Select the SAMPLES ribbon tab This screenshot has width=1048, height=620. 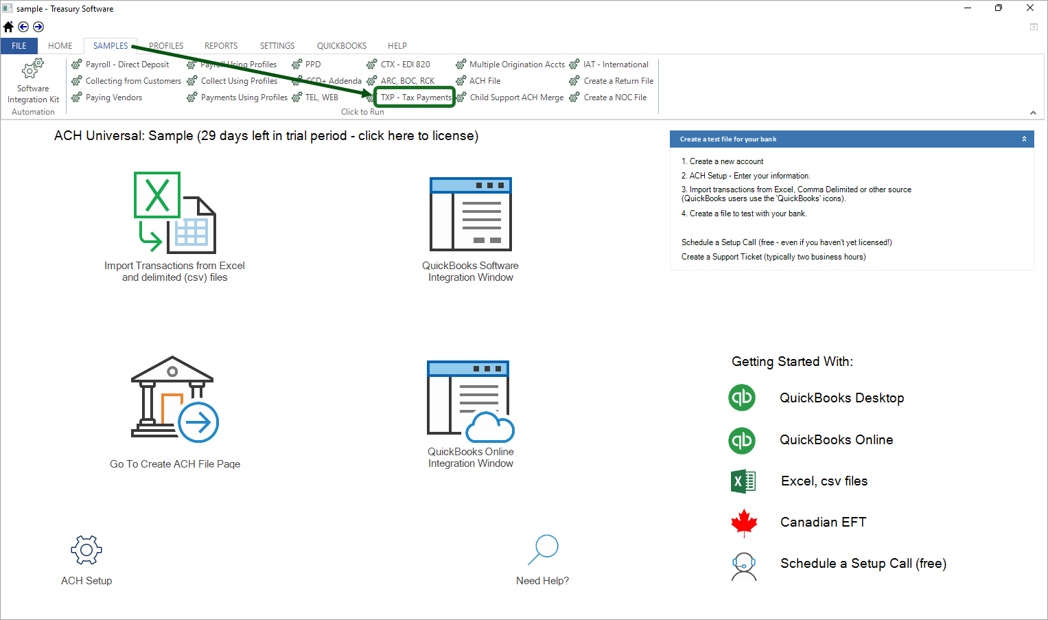point(110,46)
